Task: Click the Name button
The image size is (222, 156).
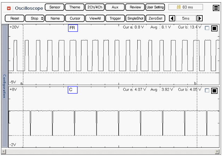Action: (55, 18)
